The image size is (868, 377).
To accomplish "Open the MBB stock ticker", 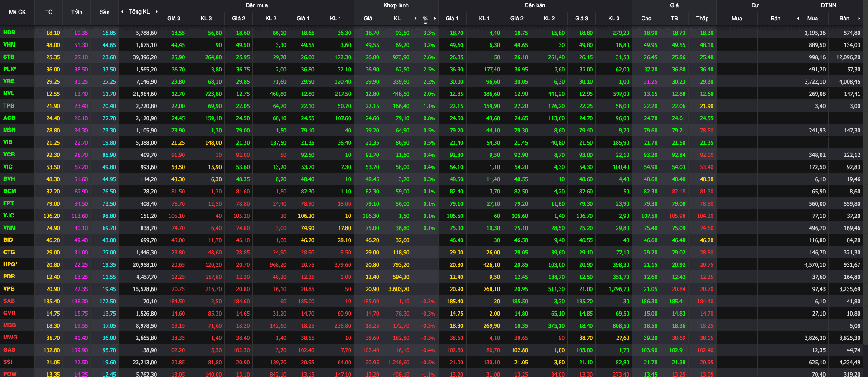I will [x=9, y=325].
